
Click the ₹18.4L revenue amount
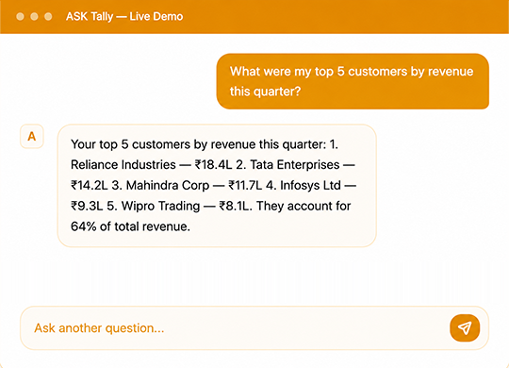coord(213,165)
